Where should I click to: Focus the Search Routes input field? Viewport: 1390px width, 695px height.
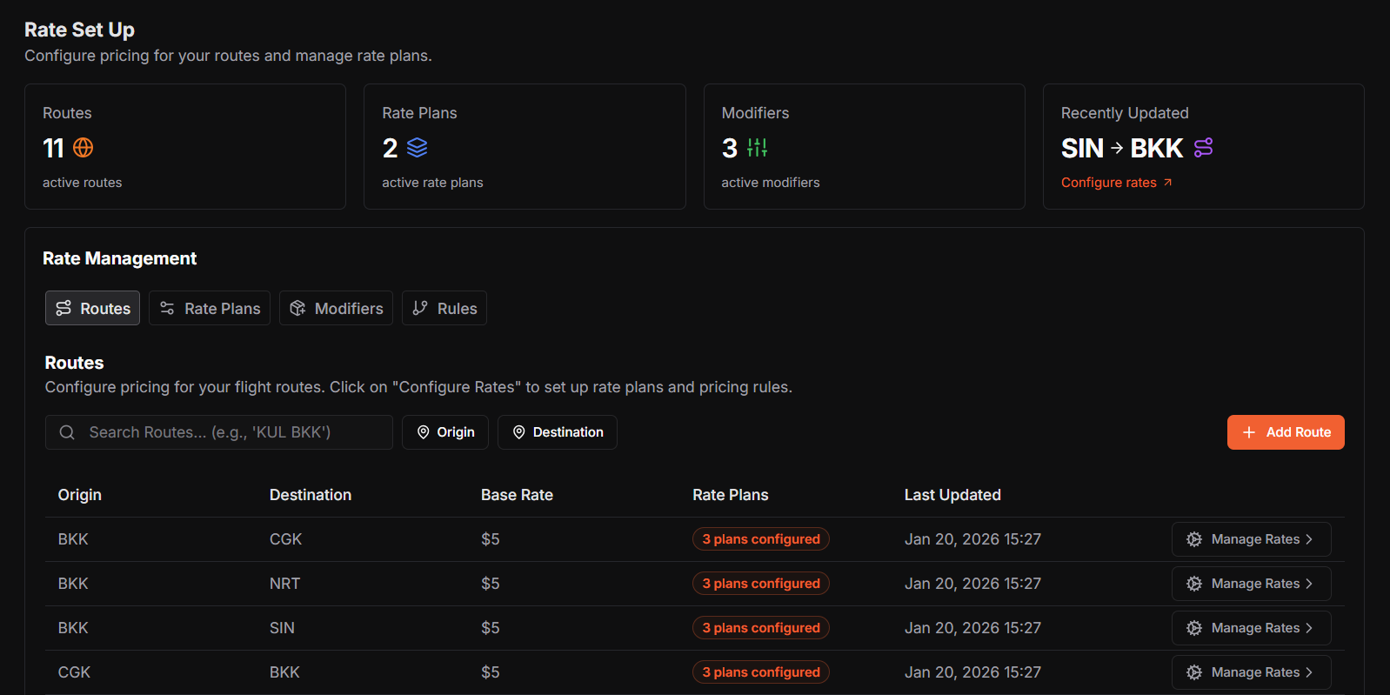tap(219, 432)
